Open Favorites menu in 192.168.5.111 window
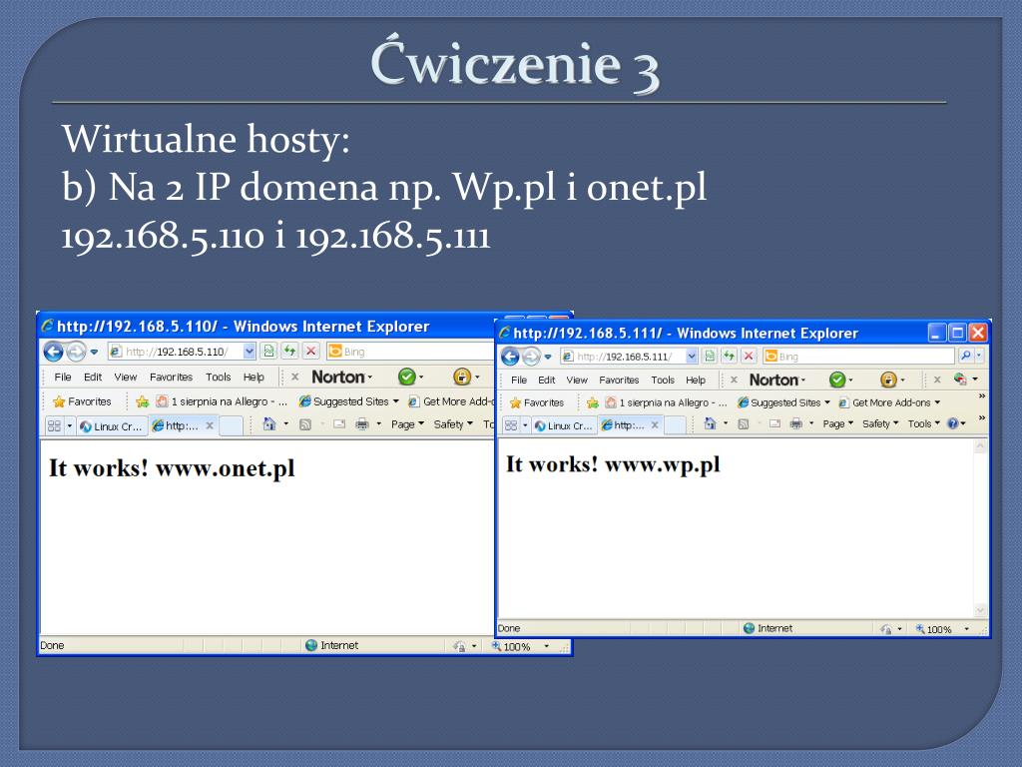The width and height of the screenshot is (1022, 767). (x=619, y=380)
